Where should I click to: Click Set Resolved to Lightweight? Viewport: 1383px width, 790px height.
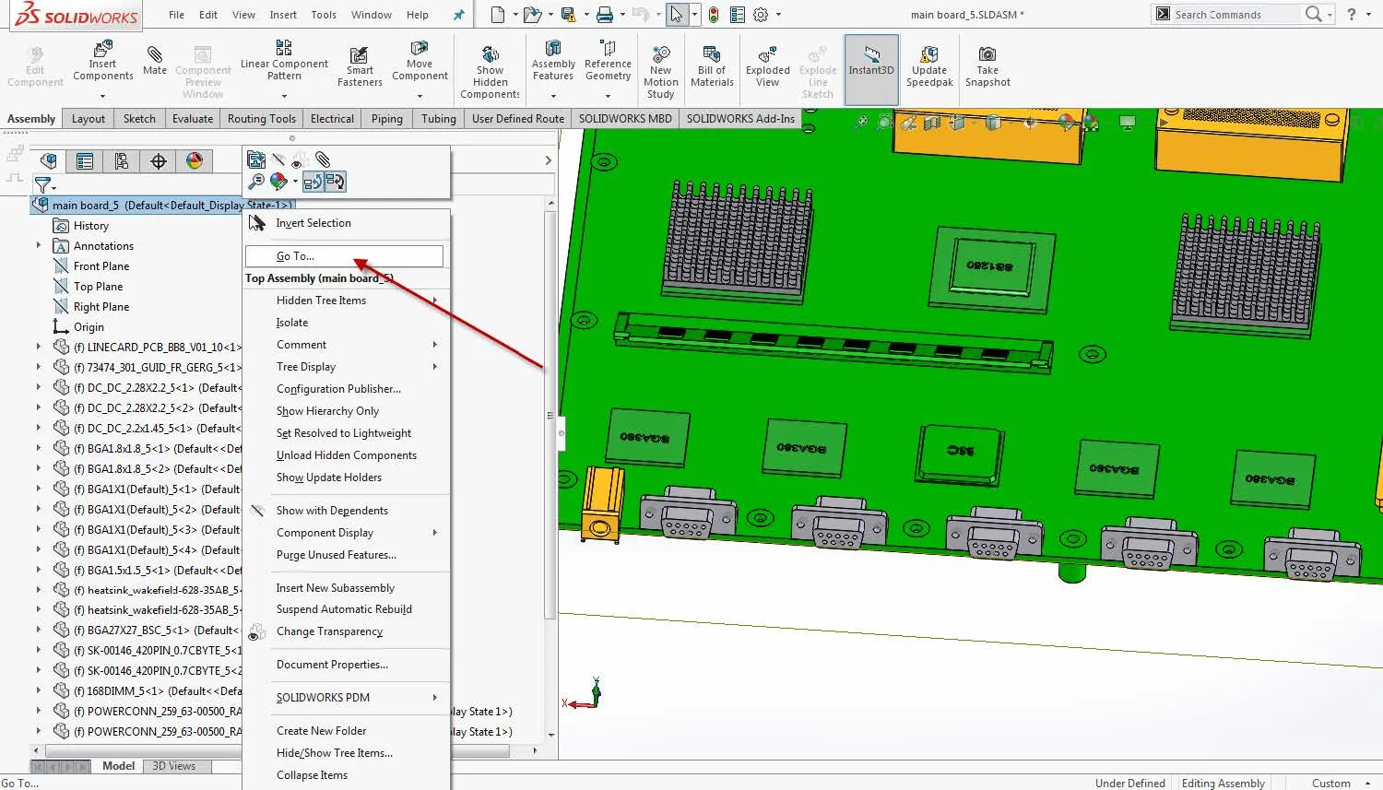[x=344, y=433]
